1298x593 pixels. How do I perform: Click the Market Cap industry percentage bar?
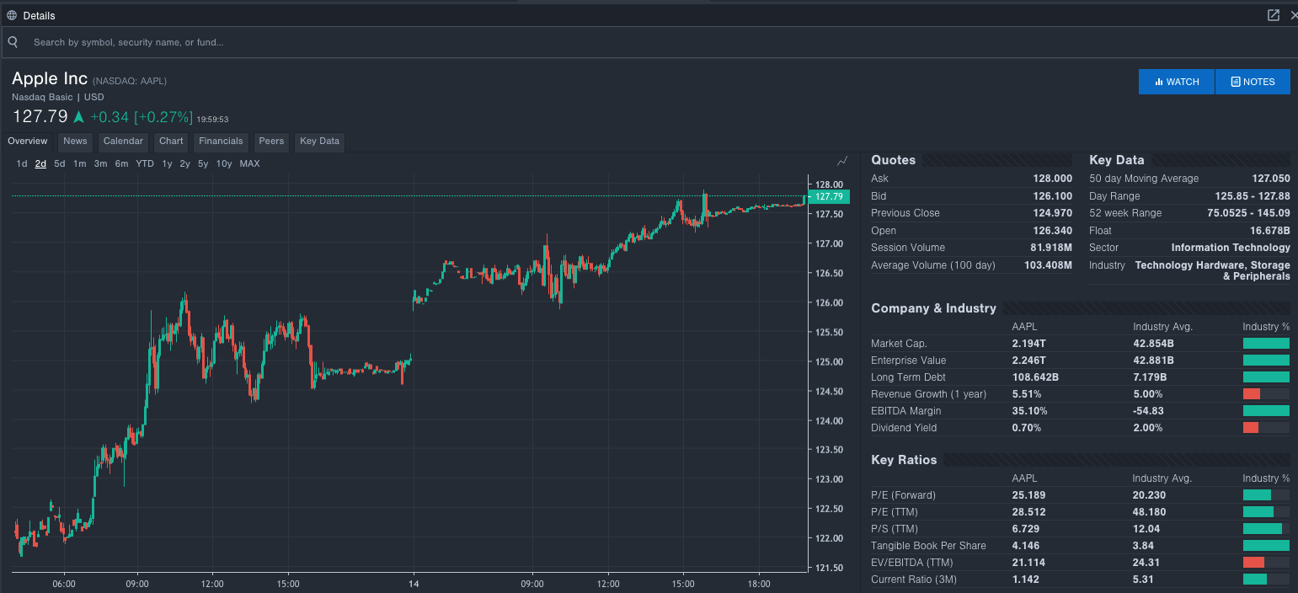[x=1266, y=343]
